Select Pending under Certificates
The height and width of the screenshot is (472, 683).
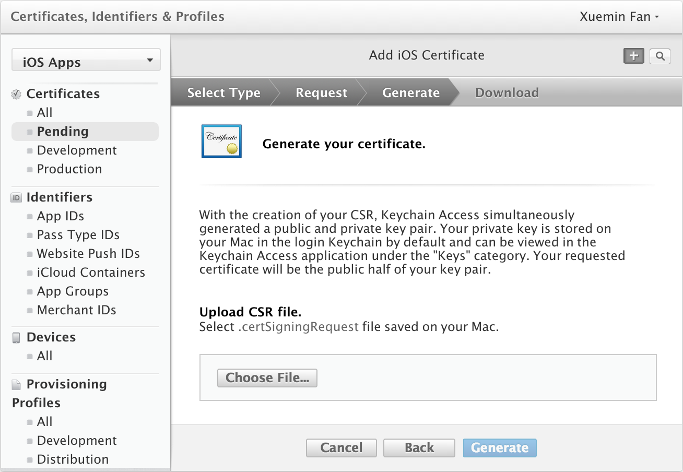pyautogui.click(x=63, y=132)
